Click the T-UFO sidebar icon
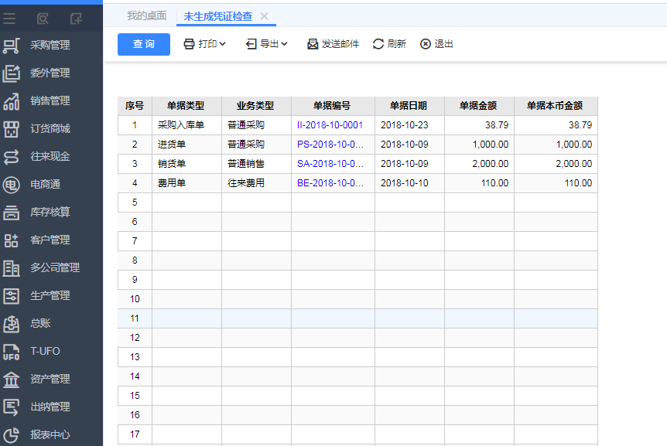 12,352
